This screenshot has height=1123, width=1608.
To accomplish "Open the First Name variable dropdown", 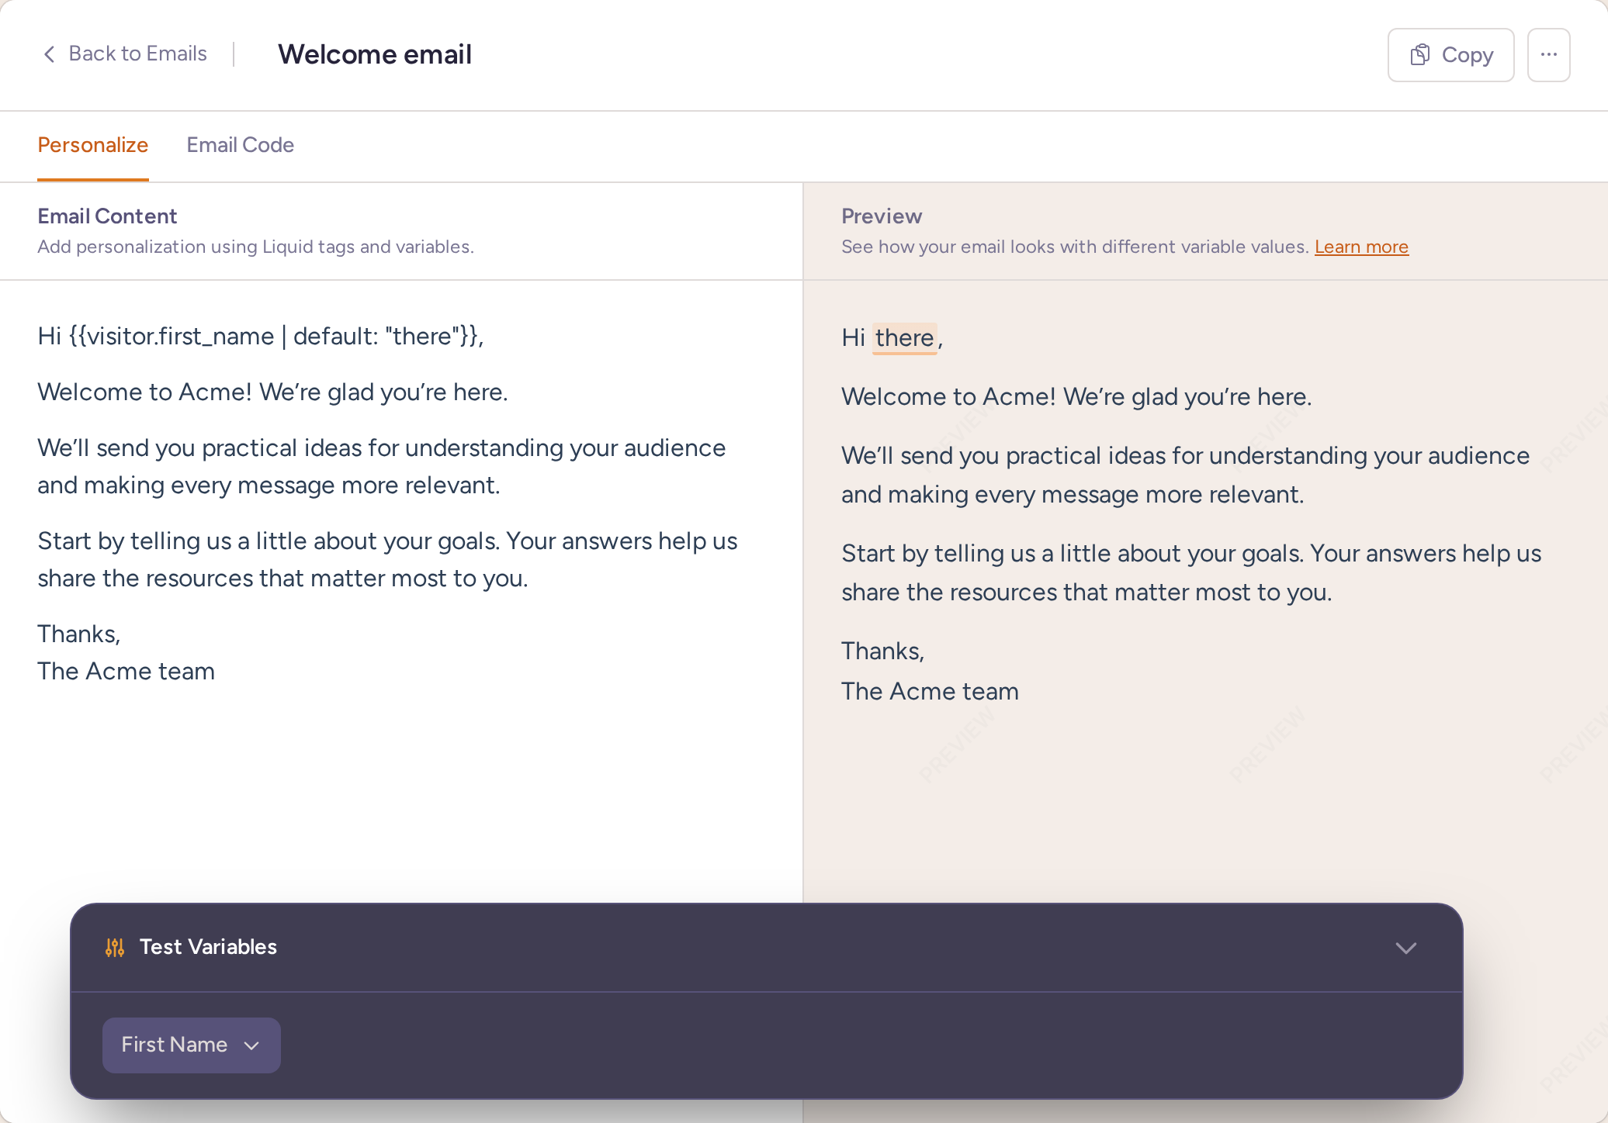I will 191,1045.
